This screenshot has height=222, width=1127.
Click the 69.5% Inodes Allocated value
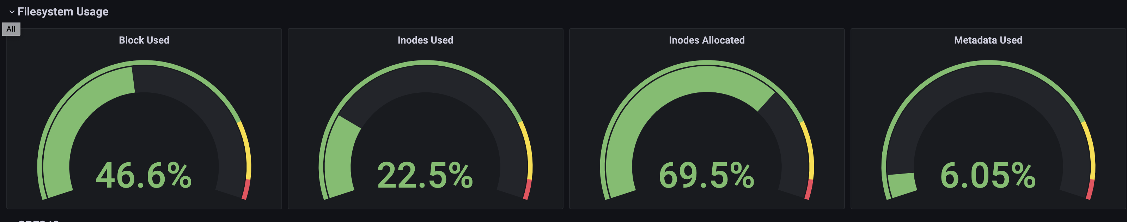point(707,175)
